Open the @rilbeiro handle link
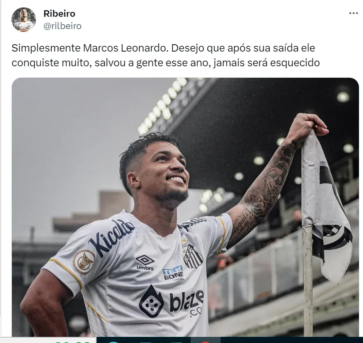 [x=63, y=26]
